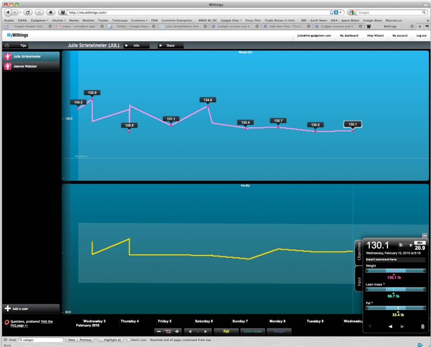This screenshot has width=431, height=347.
Task: Bookmark page with the star icon
Action: pos(332,12)
